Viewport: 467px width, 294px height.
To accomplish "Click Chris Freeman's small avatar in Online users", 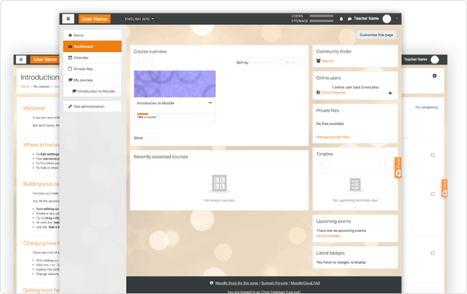I will pyautogui.click(x=318, y=92).
